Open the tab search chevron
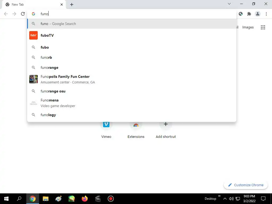Image resolution: width=272 pixels, height=204 pixels. [229, 4]
